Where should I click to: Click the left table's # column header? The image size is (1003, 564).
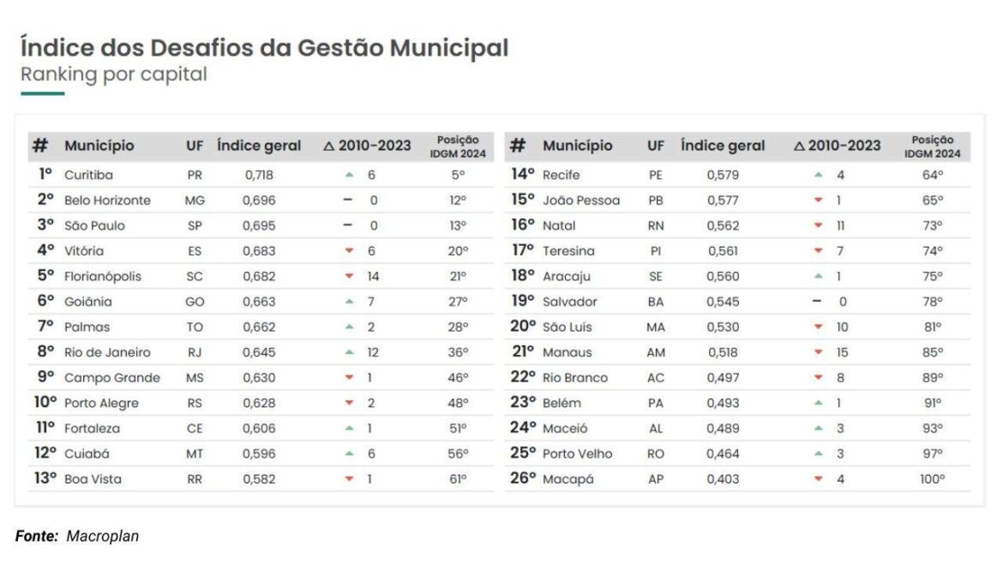[x=40, y=146]
